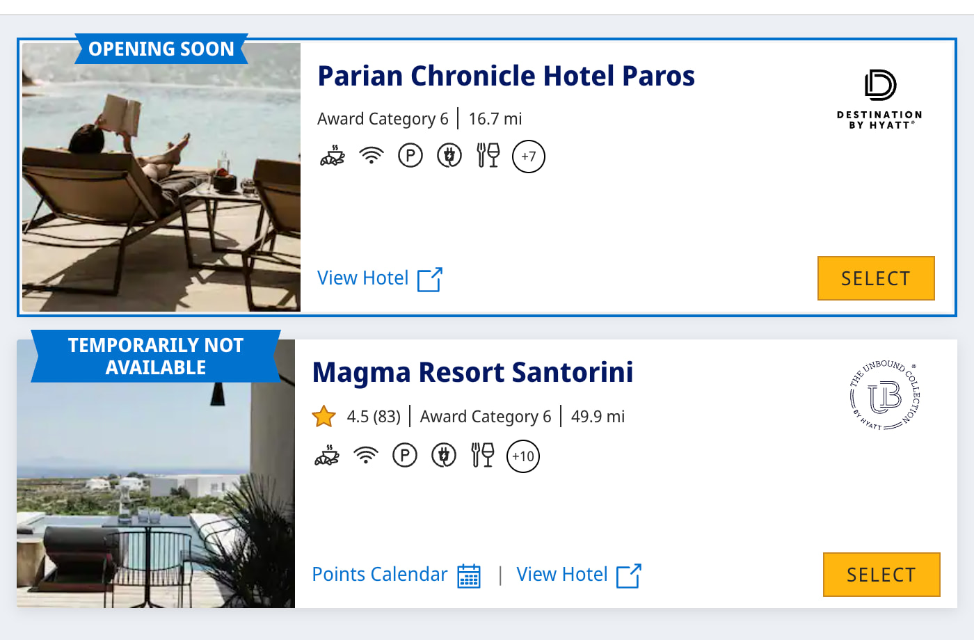Click the star rating of Magma Resort

324,417
